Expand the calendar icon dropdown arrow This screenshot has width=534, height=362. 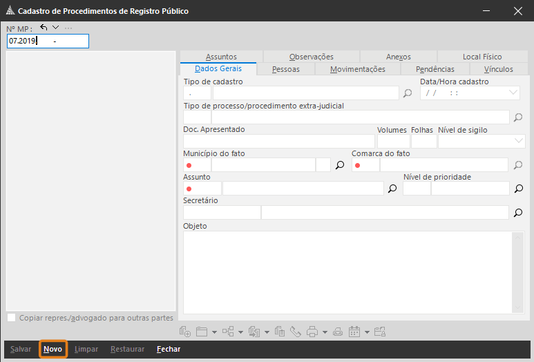pyautogui.click(x=367, y=332)
